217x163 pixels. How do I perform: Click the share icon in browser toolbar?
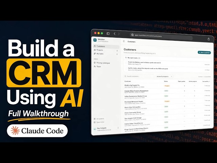pyautogui.click(x=209, y=39)
